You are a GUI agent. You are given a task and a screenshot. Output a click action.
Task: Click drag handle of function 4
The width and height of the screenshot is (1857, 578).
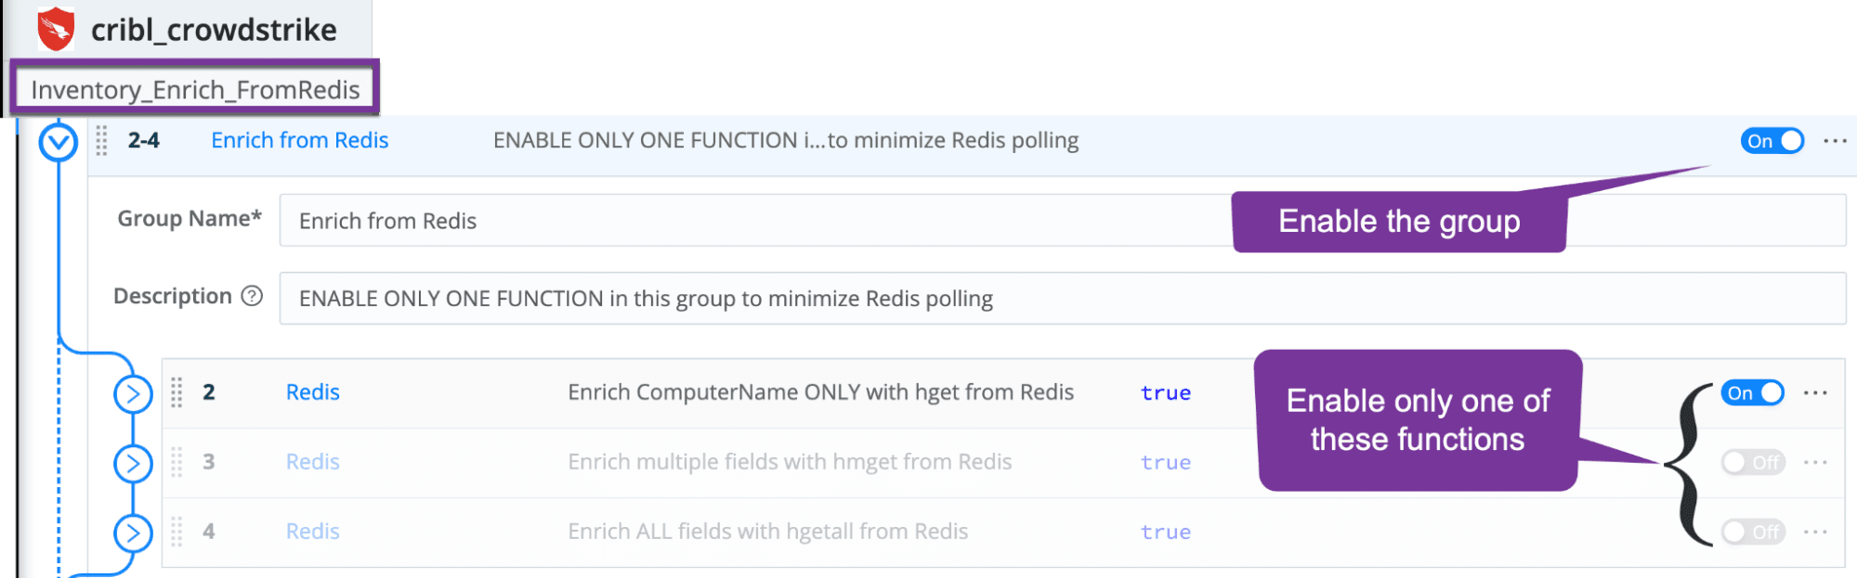coord(177,532)
